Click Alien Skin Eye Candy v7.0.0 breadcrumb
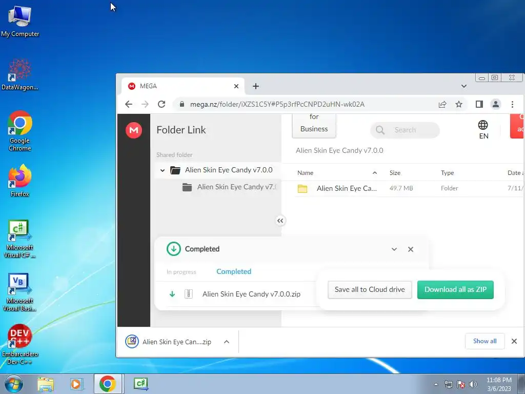Viewport: 525px width, 394px height. [x=339, y=150]
